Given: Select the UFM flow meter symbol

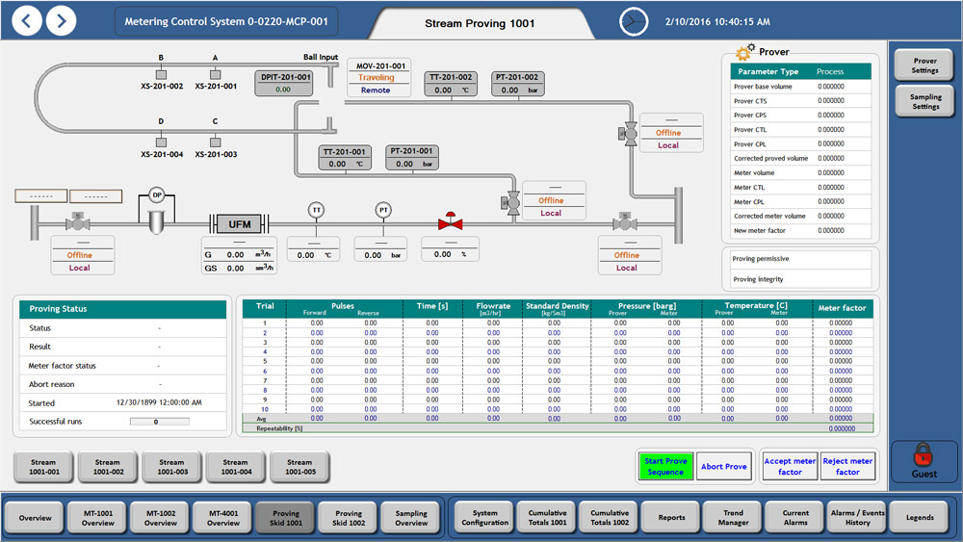Looking at the screenshot, I should pyautogui.click(x=239, y=224).
